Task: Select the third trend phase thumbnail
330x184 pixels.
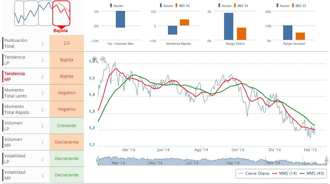Action: [x=46, y=13]
